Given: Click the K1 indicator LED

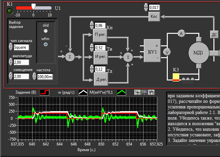Looking at the screenshot, I should [10, 11].
